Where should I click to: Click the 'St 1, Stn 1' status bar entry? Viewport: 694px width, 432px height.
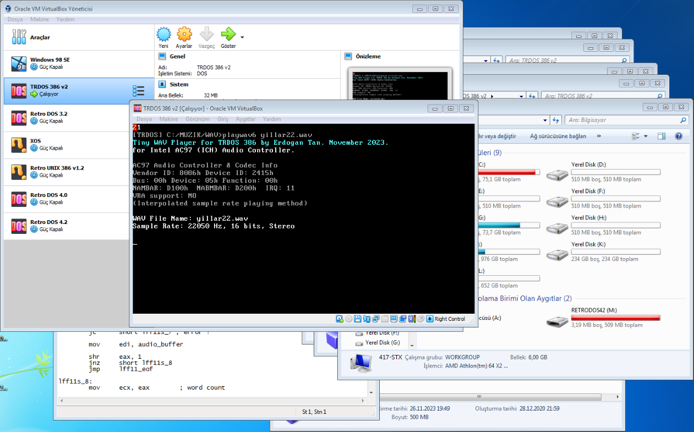tap(314, 411)
